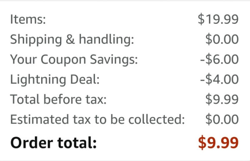Select the -$6.00 coupon savings amount
Viewport: 250px width, 161px height.
(220, 59)
